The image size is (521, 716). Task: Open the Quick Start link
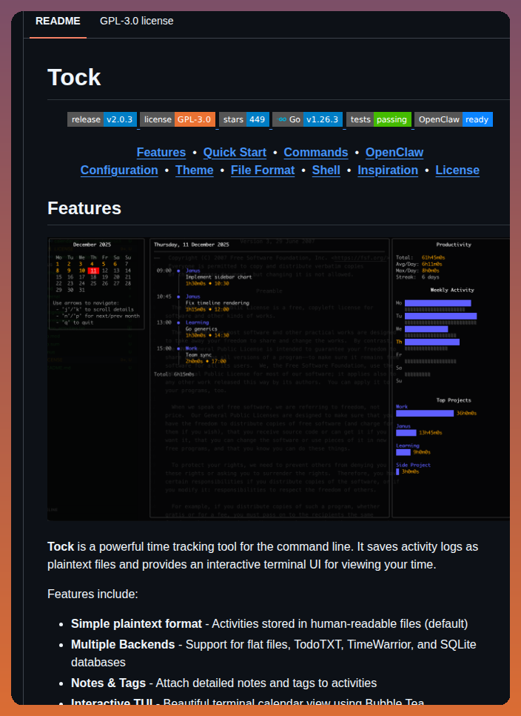coord(235,152)
